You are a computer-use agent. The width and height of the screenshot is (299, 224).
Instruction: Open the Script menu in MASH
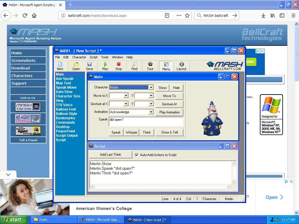coord(94,57)
